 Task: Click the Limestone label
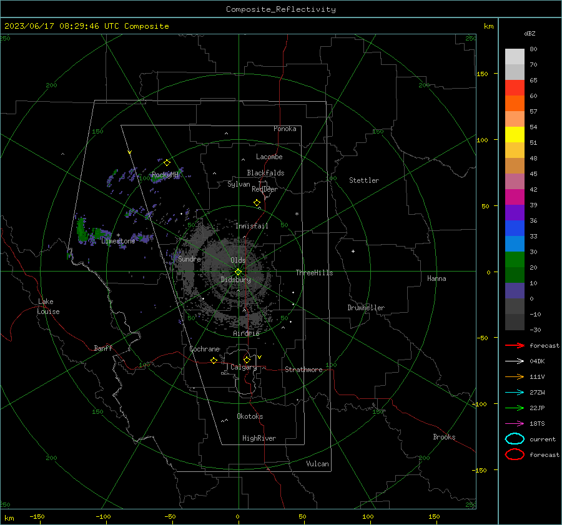pyautogui.click(x=118, y=241)
